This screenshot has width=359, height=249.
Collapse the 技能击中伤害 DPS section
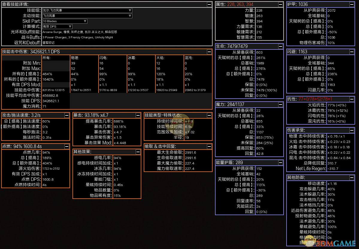tap(209, 52)
